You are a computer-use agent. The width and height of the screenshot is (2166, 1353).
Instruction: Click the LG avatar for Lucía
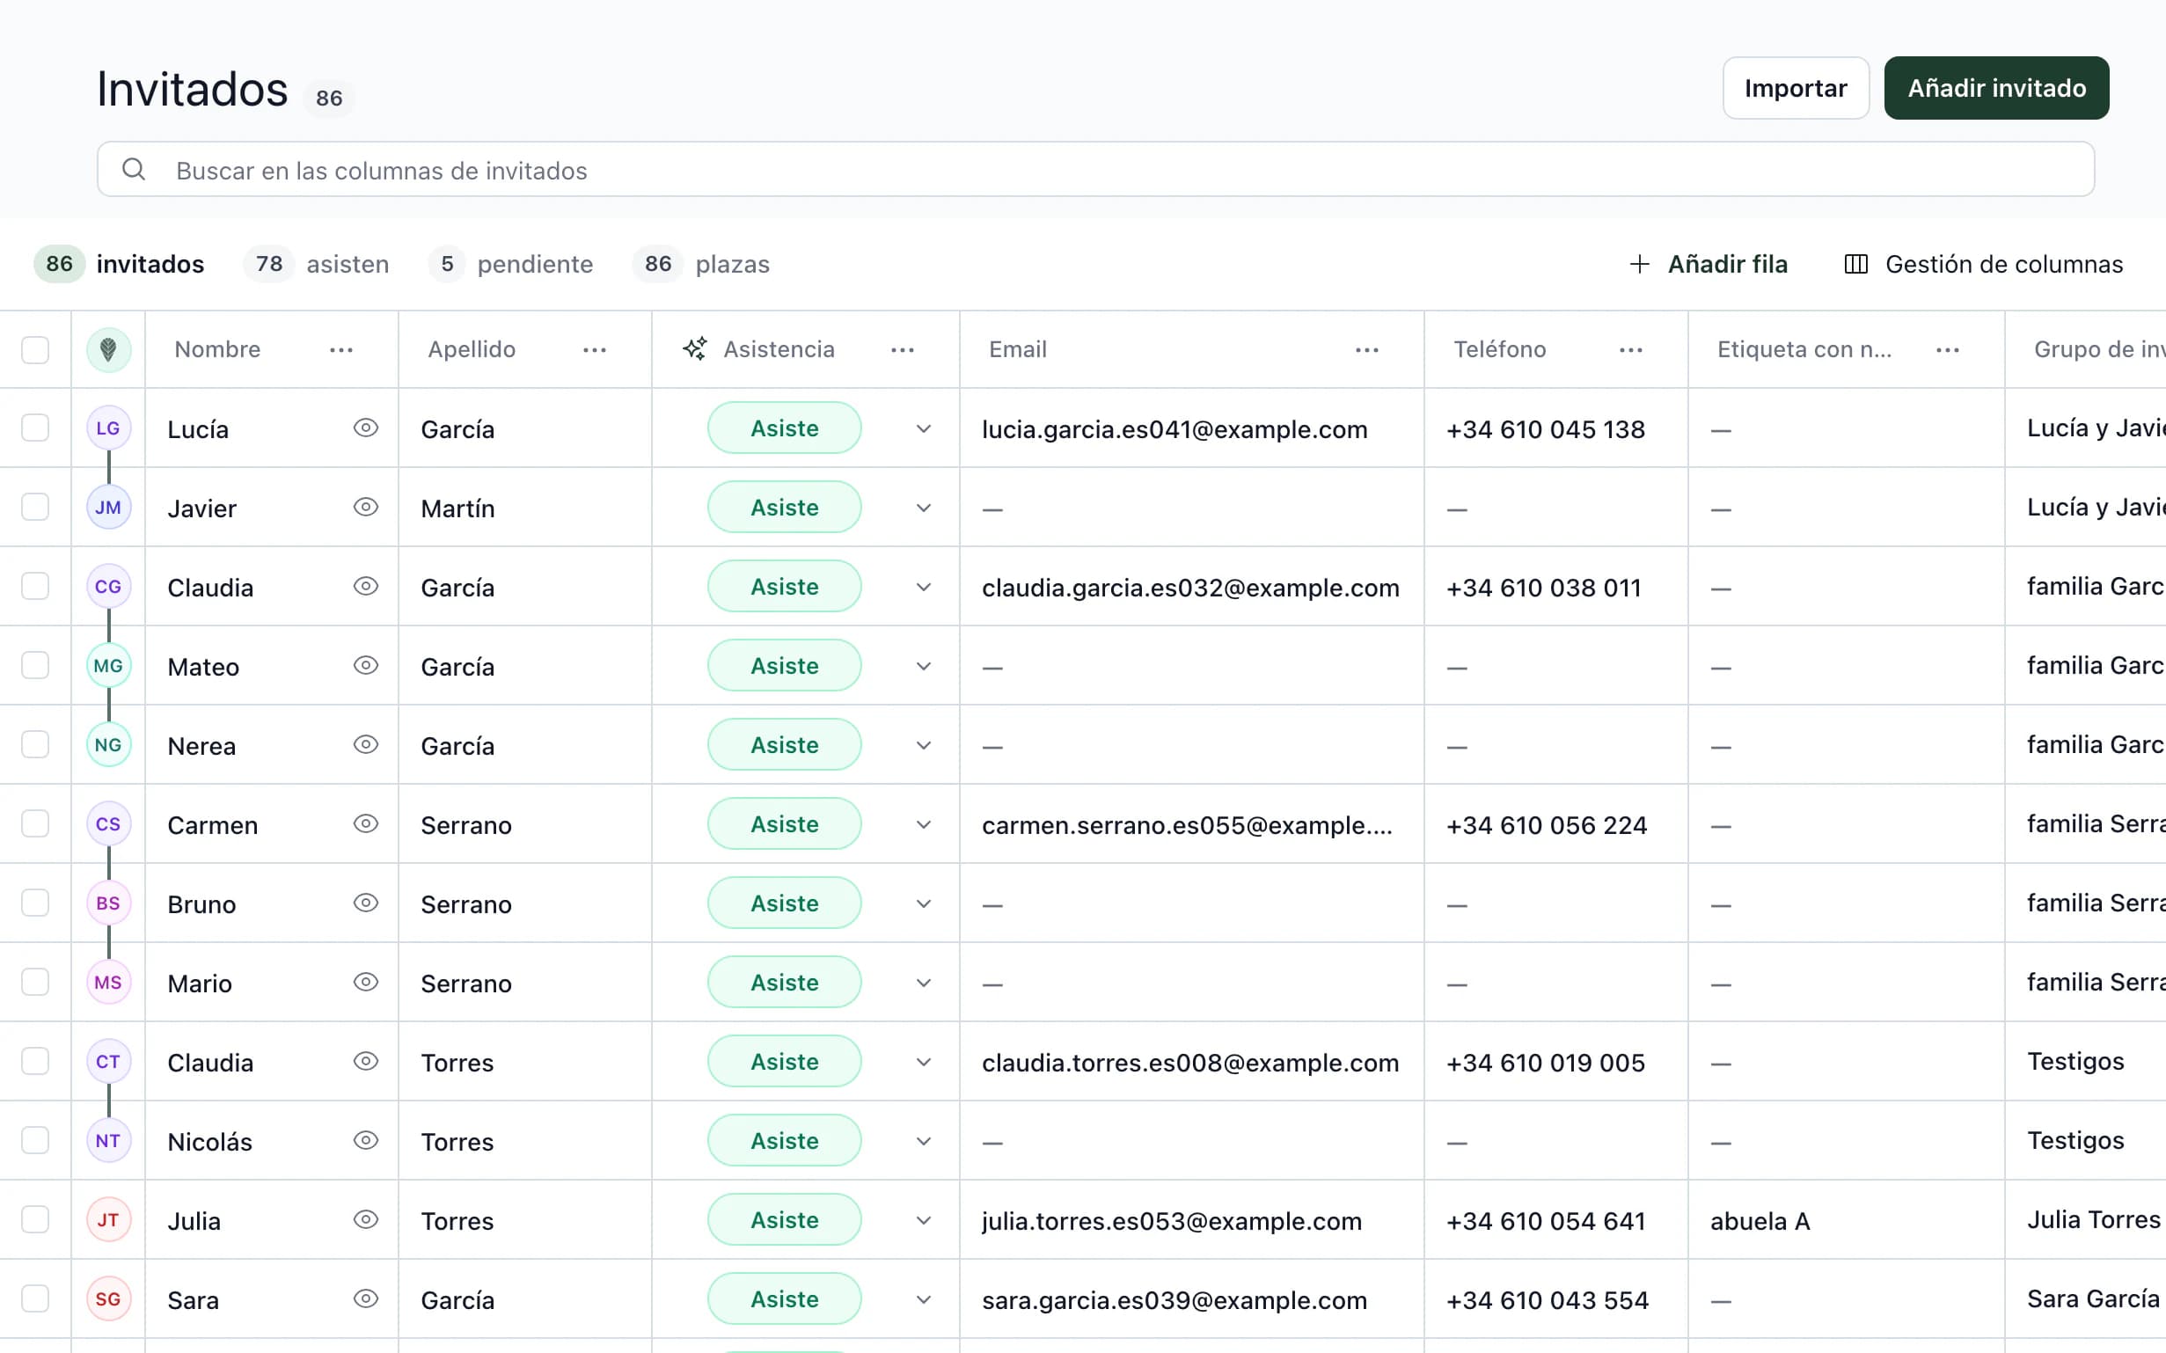[x=108, y=428]
